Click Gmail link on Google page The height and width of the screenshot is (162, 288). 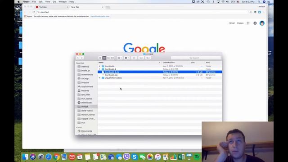tap(232, 23)
